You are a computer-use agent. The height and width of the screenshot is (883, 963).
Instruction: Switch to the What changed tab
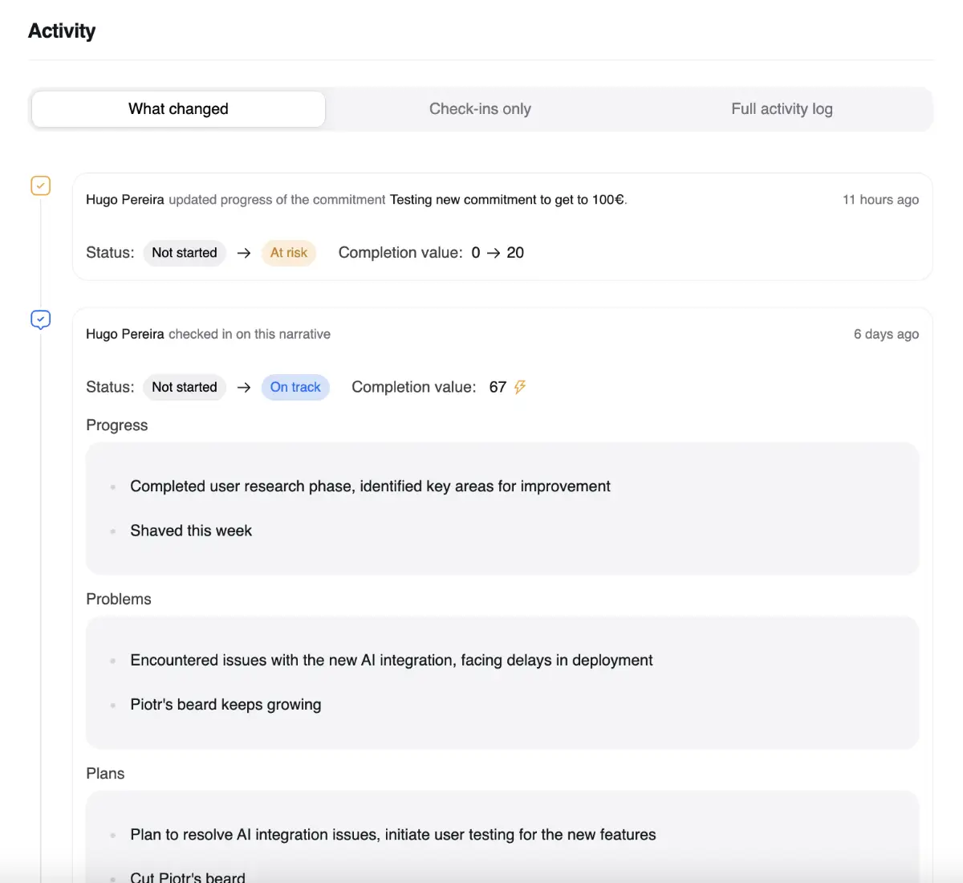(178, 109)
